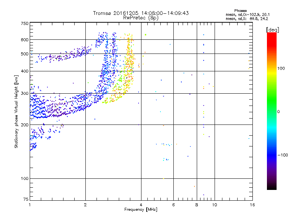This screenshot has width=297, height=223.
Task: Click the "Phases" heading above the stats
Action: coord(240,11)
